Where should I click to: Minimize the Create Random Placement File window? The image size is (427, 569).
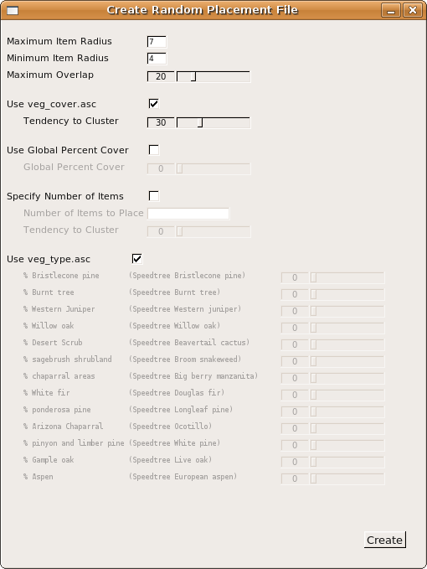pyautogui.click(x=391, y=10)
